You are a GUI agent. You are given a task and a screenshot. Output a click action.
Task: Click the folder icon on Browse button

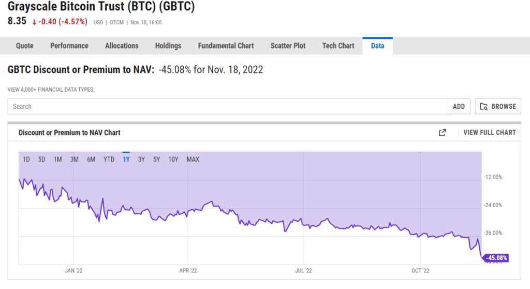coord(484,107)
